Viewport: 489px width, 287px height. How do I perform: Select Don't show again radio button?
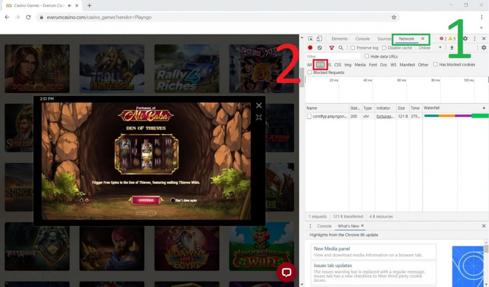(x=173, y=200)
